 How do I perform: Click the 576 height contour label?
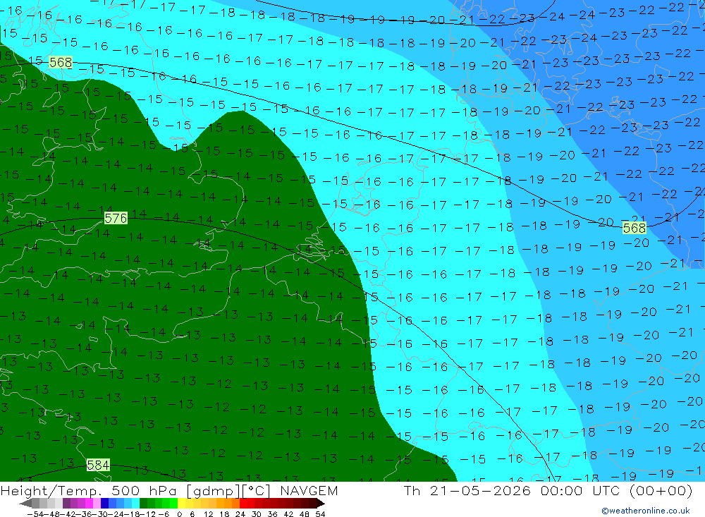coord(116,218)
